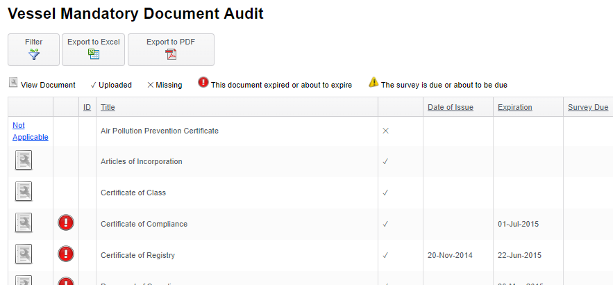
Task: Click expired alert icon for Certificate of Registry
Action: click(x=66, y=254)
